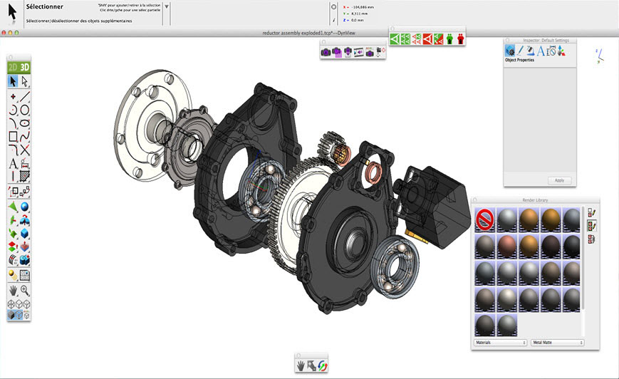
Task: Choose the Point tool with red cross
Action: (13, 96)
